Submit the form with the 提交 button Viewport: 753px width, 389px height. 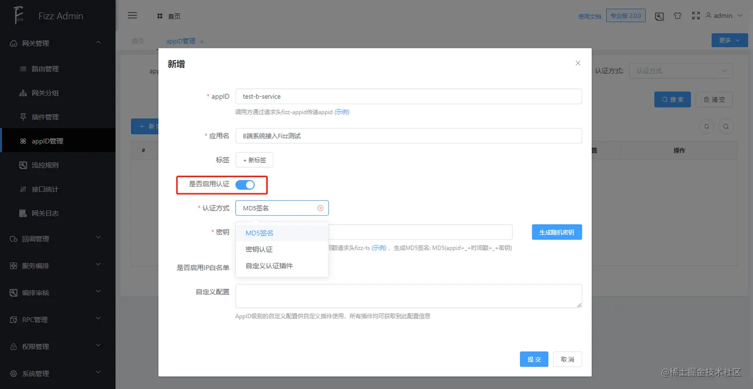[x=533, y=359]
